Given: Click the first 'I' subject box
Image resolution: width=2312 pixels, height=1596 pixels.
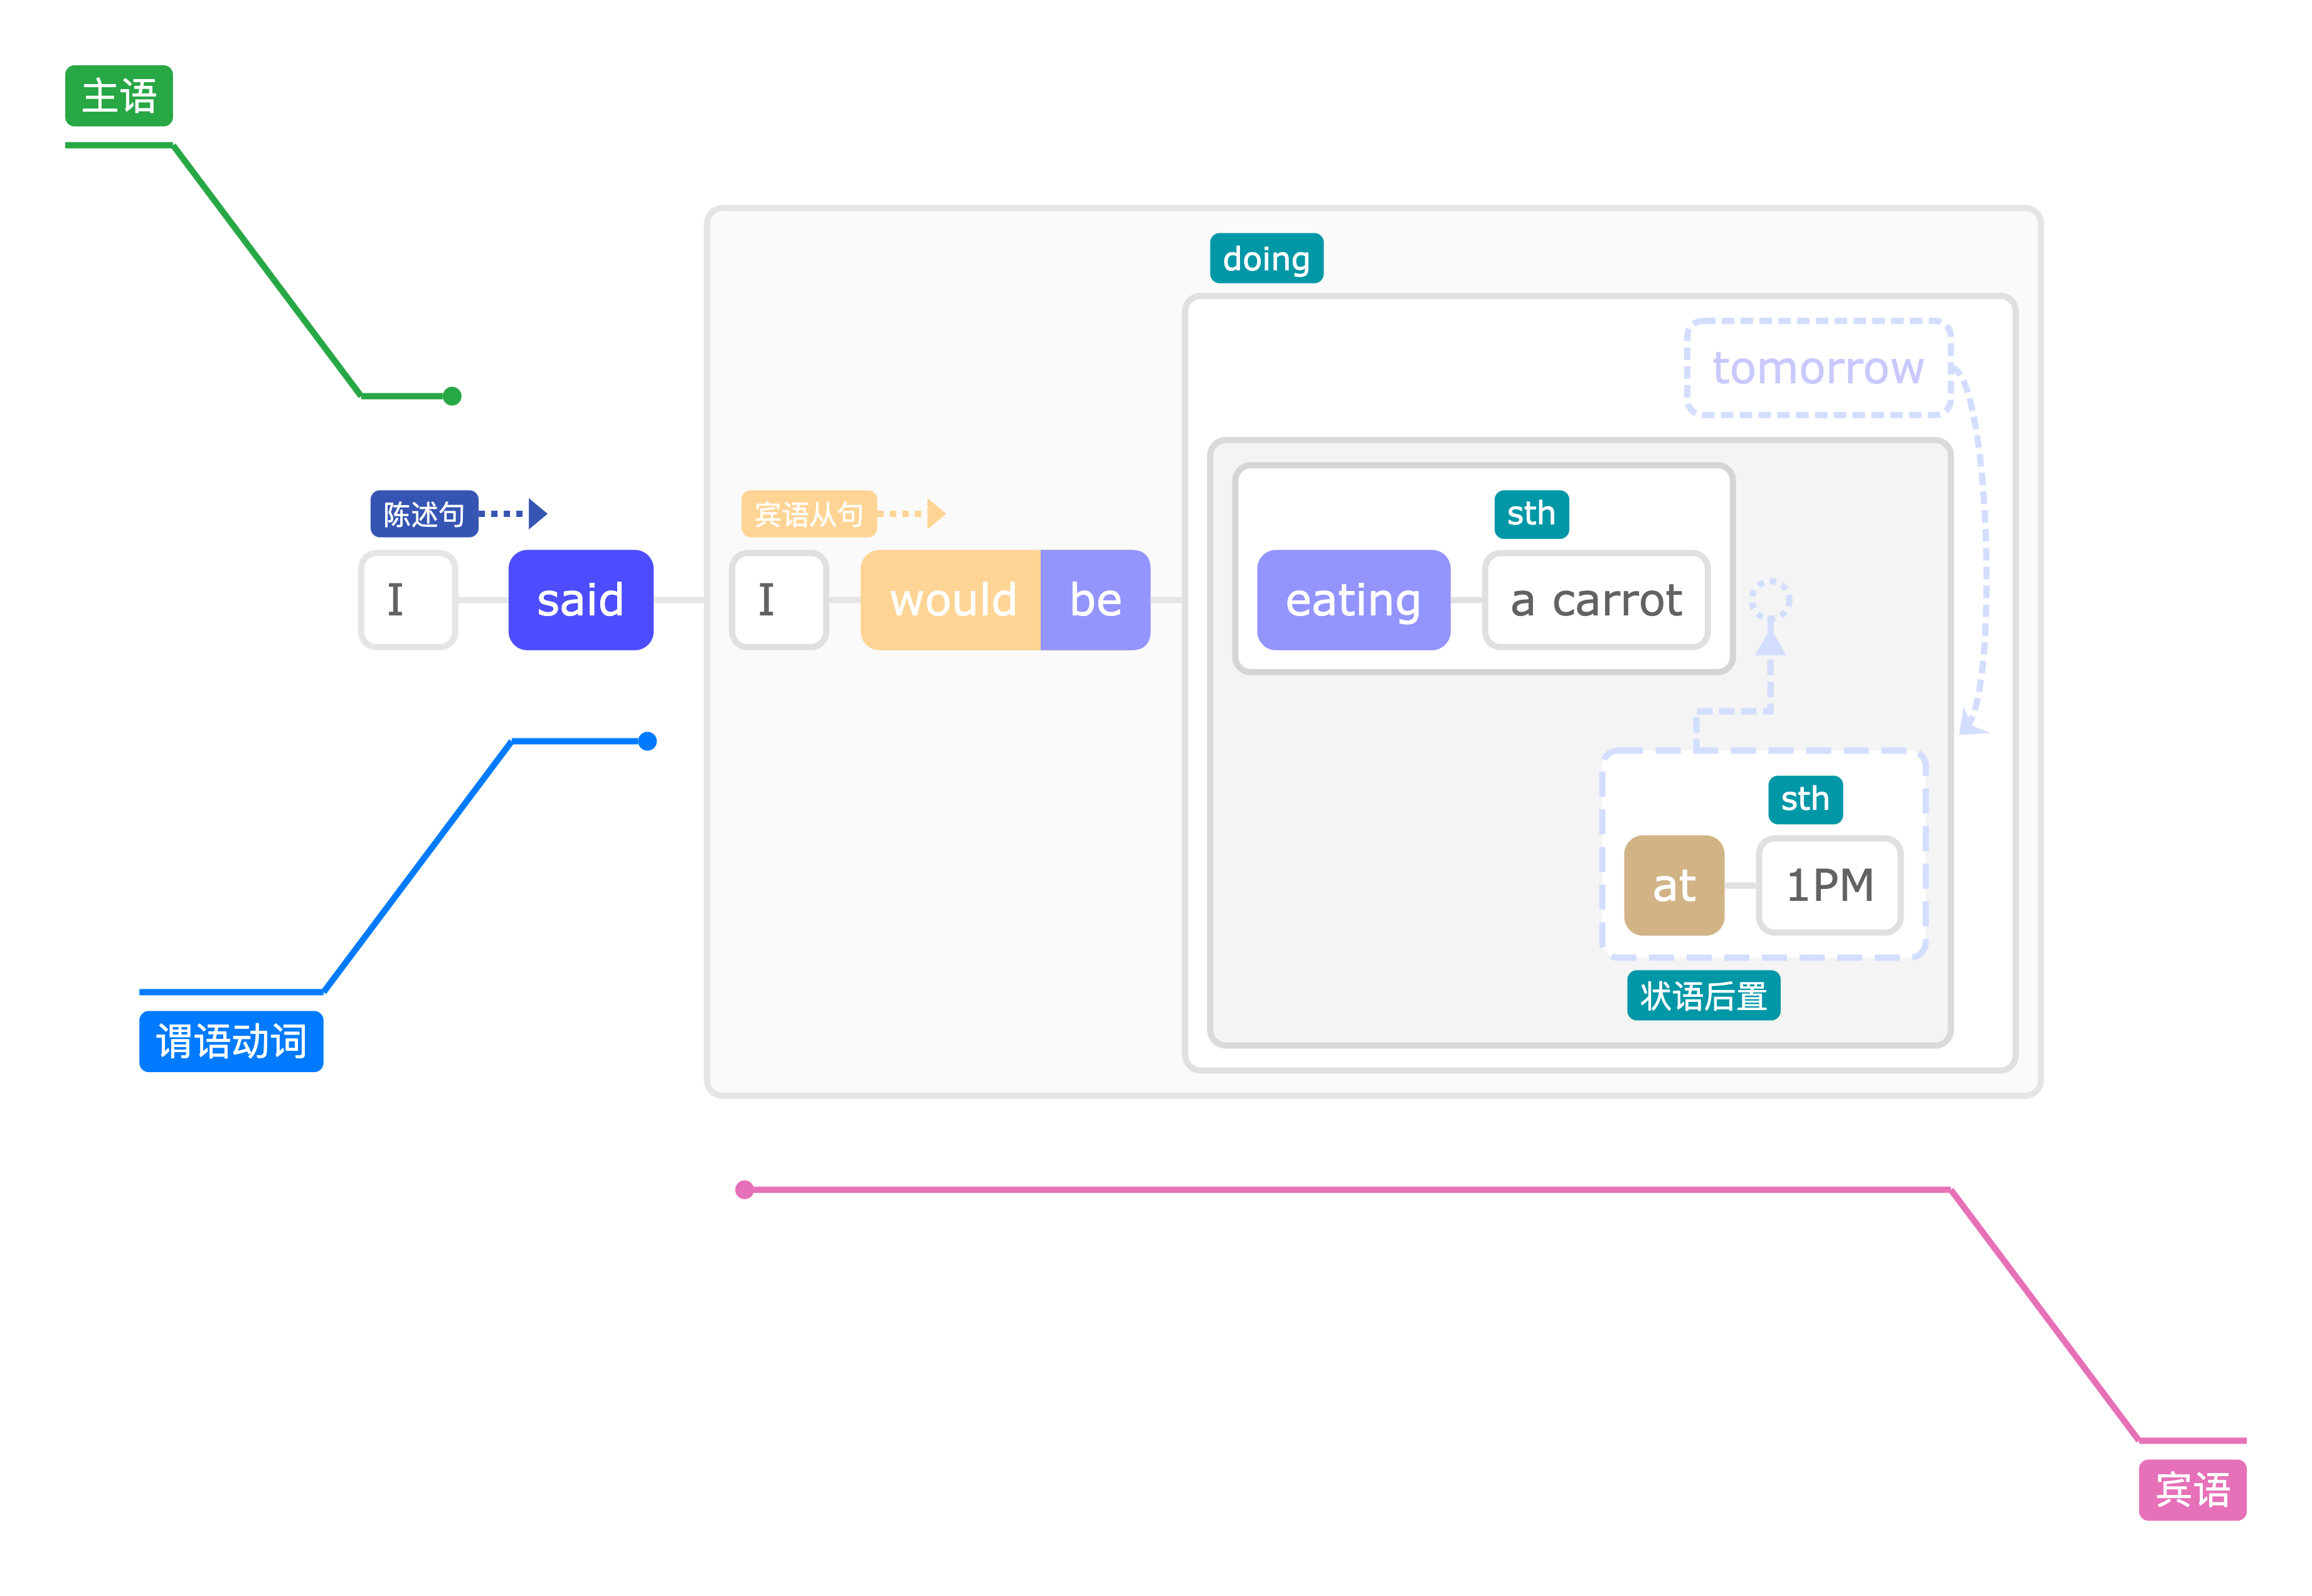Looking at the screenshot, I should coord(407,600).
